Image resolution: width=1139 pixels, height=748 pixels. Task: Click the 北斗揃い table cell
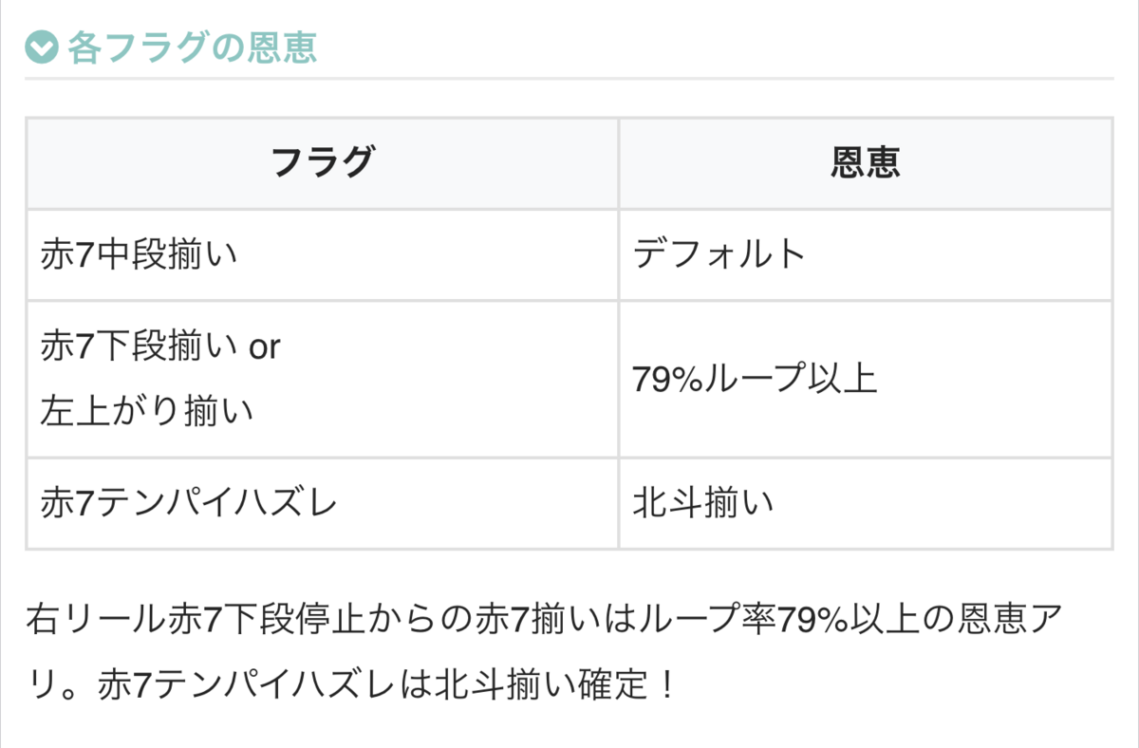point(865,502)
